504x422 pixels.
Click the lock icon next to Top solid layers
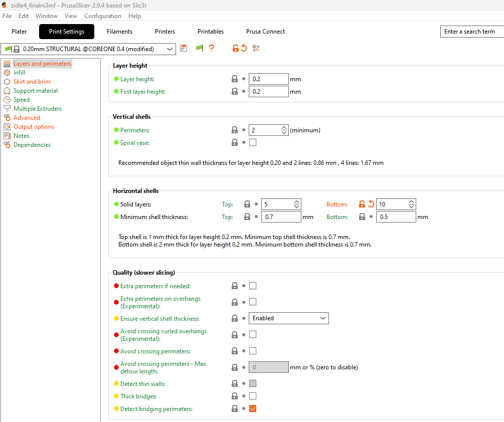point(247,204)
